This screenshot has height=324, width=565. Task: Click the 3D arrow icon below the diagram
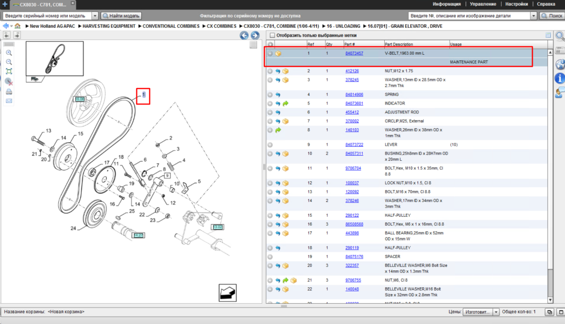[228, 293]
